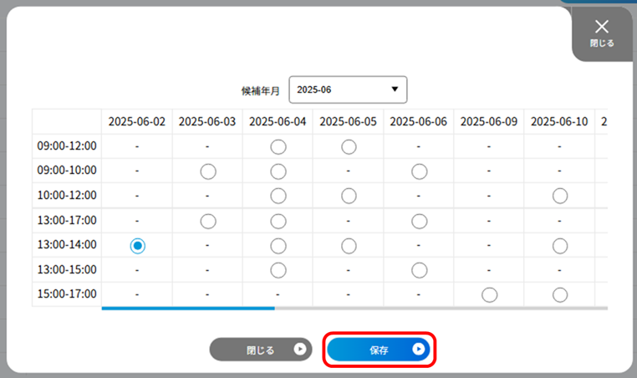Viewport: 637px width, 378px height.
Task: Select 2025-06-09 15:00-17:00 slot
Action: 490,294
